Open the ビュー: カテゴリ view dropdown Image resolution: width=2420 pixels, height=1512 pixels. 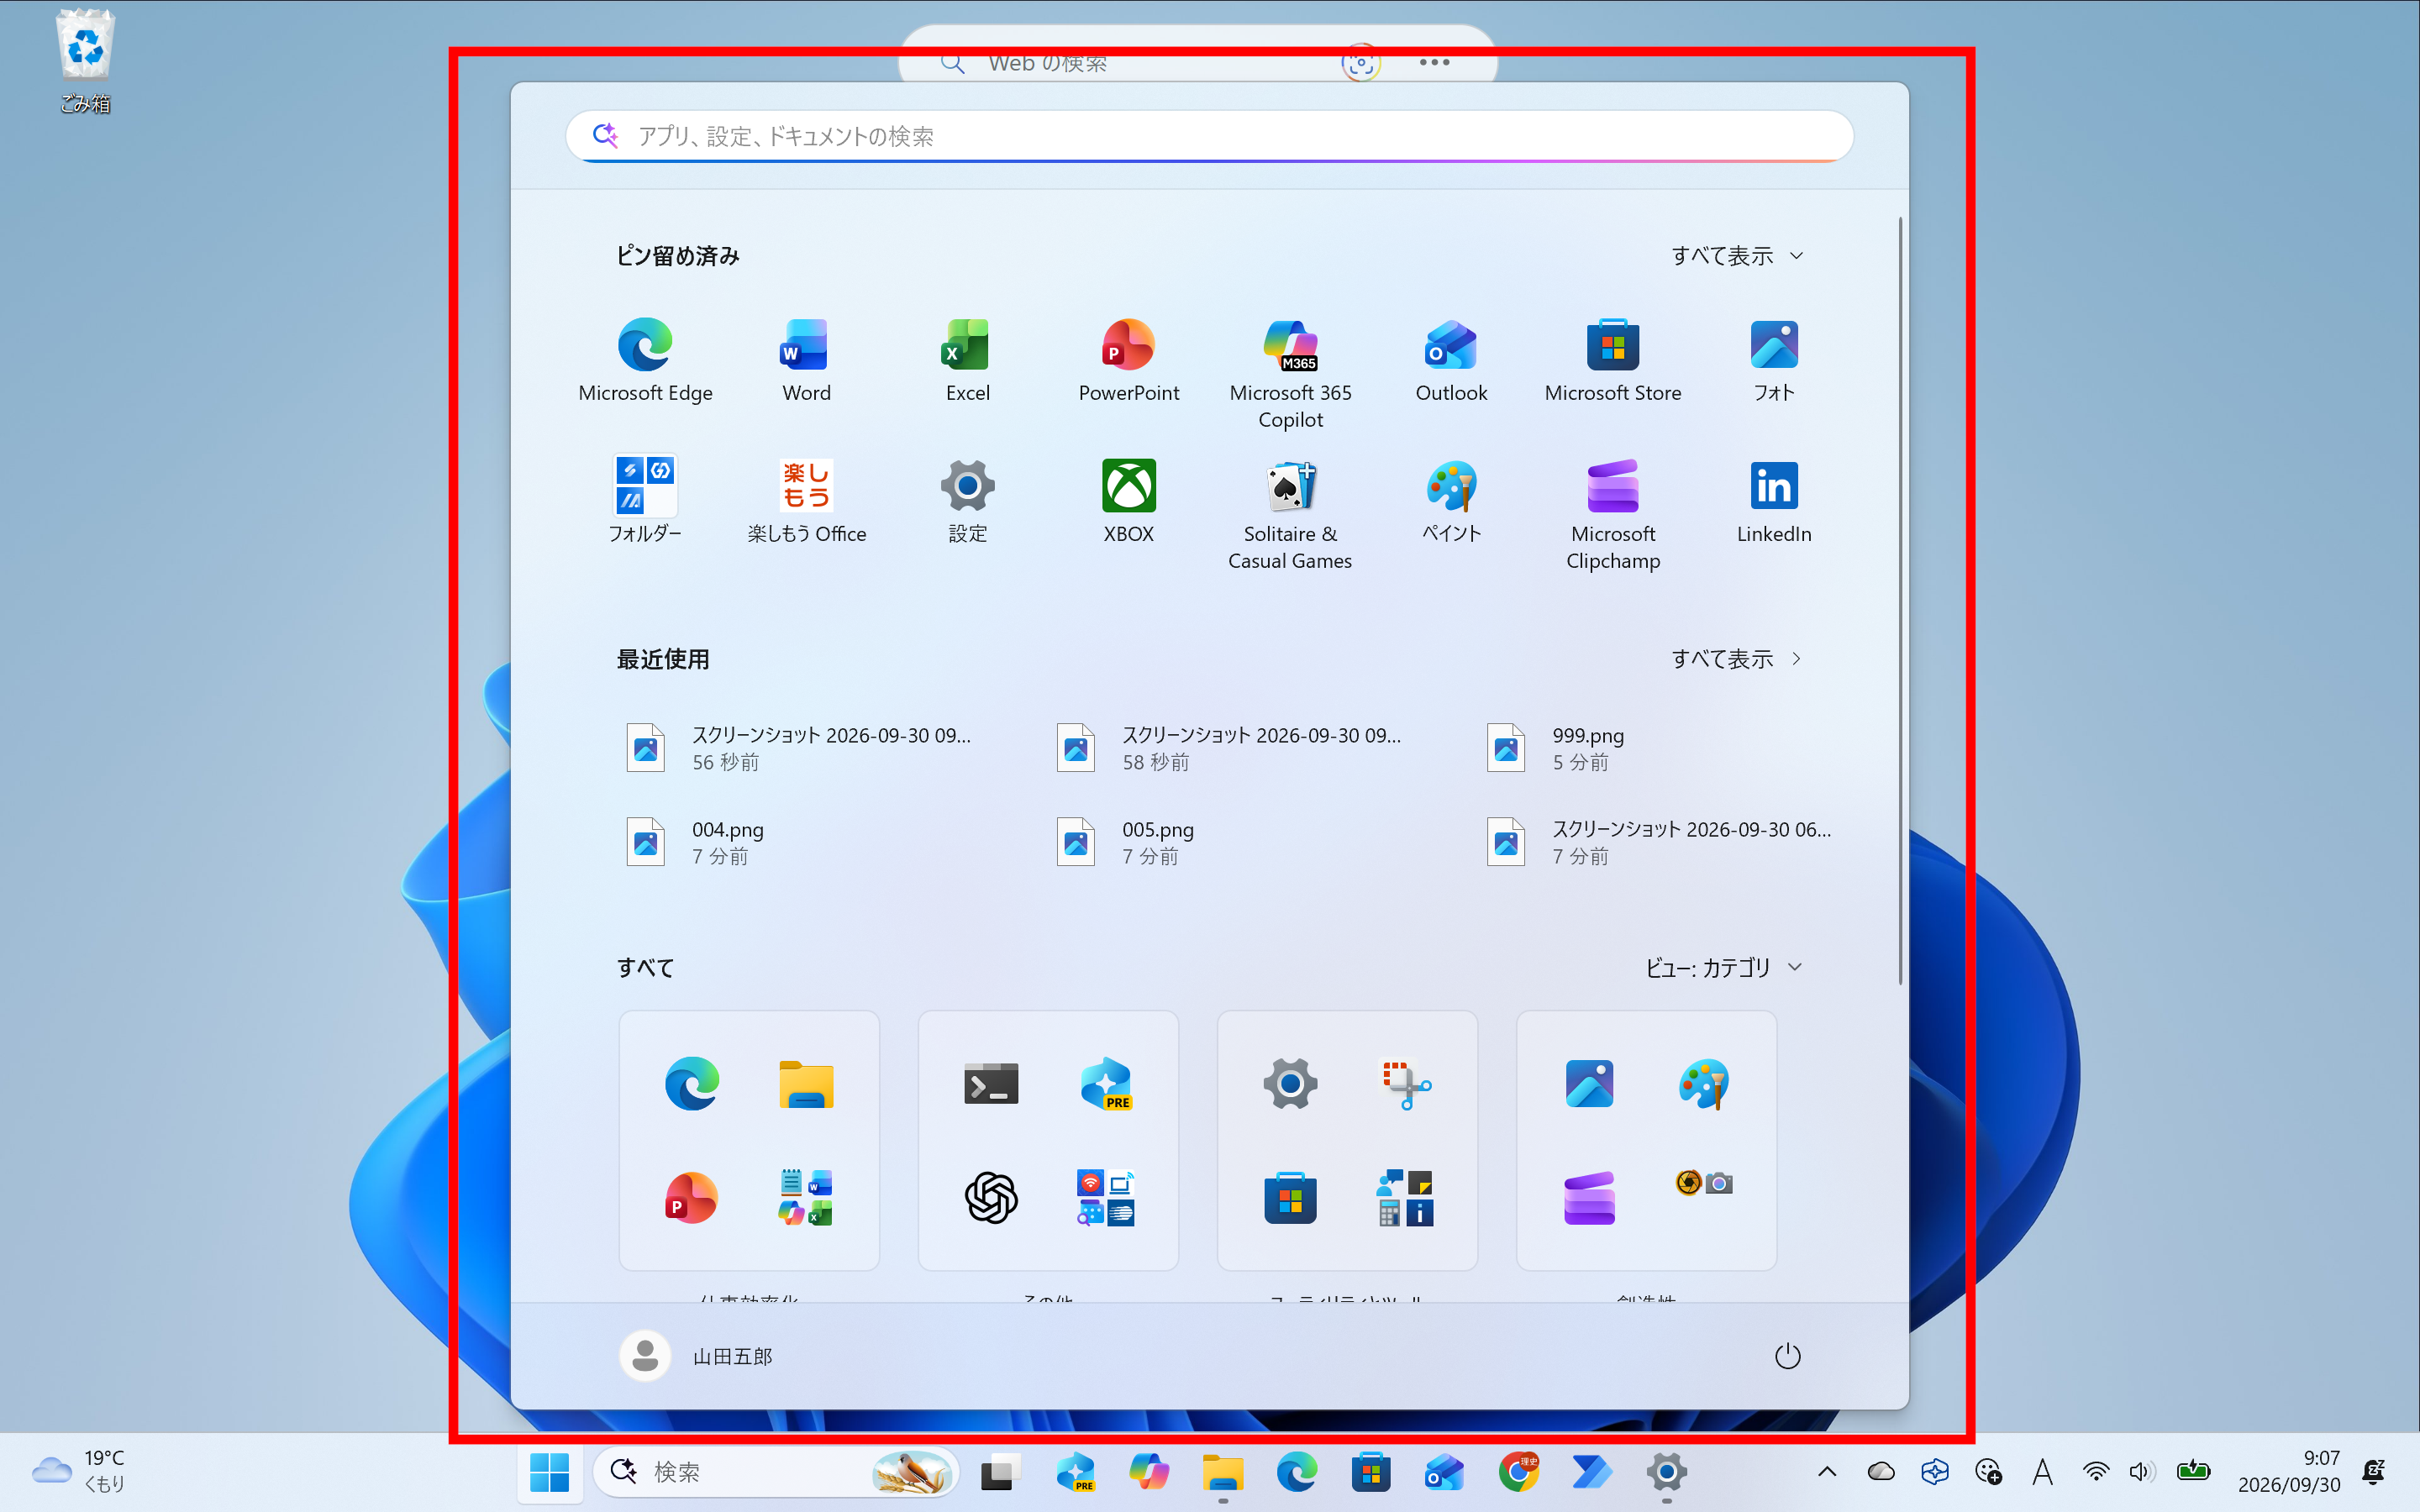(x=1724, y=967)
